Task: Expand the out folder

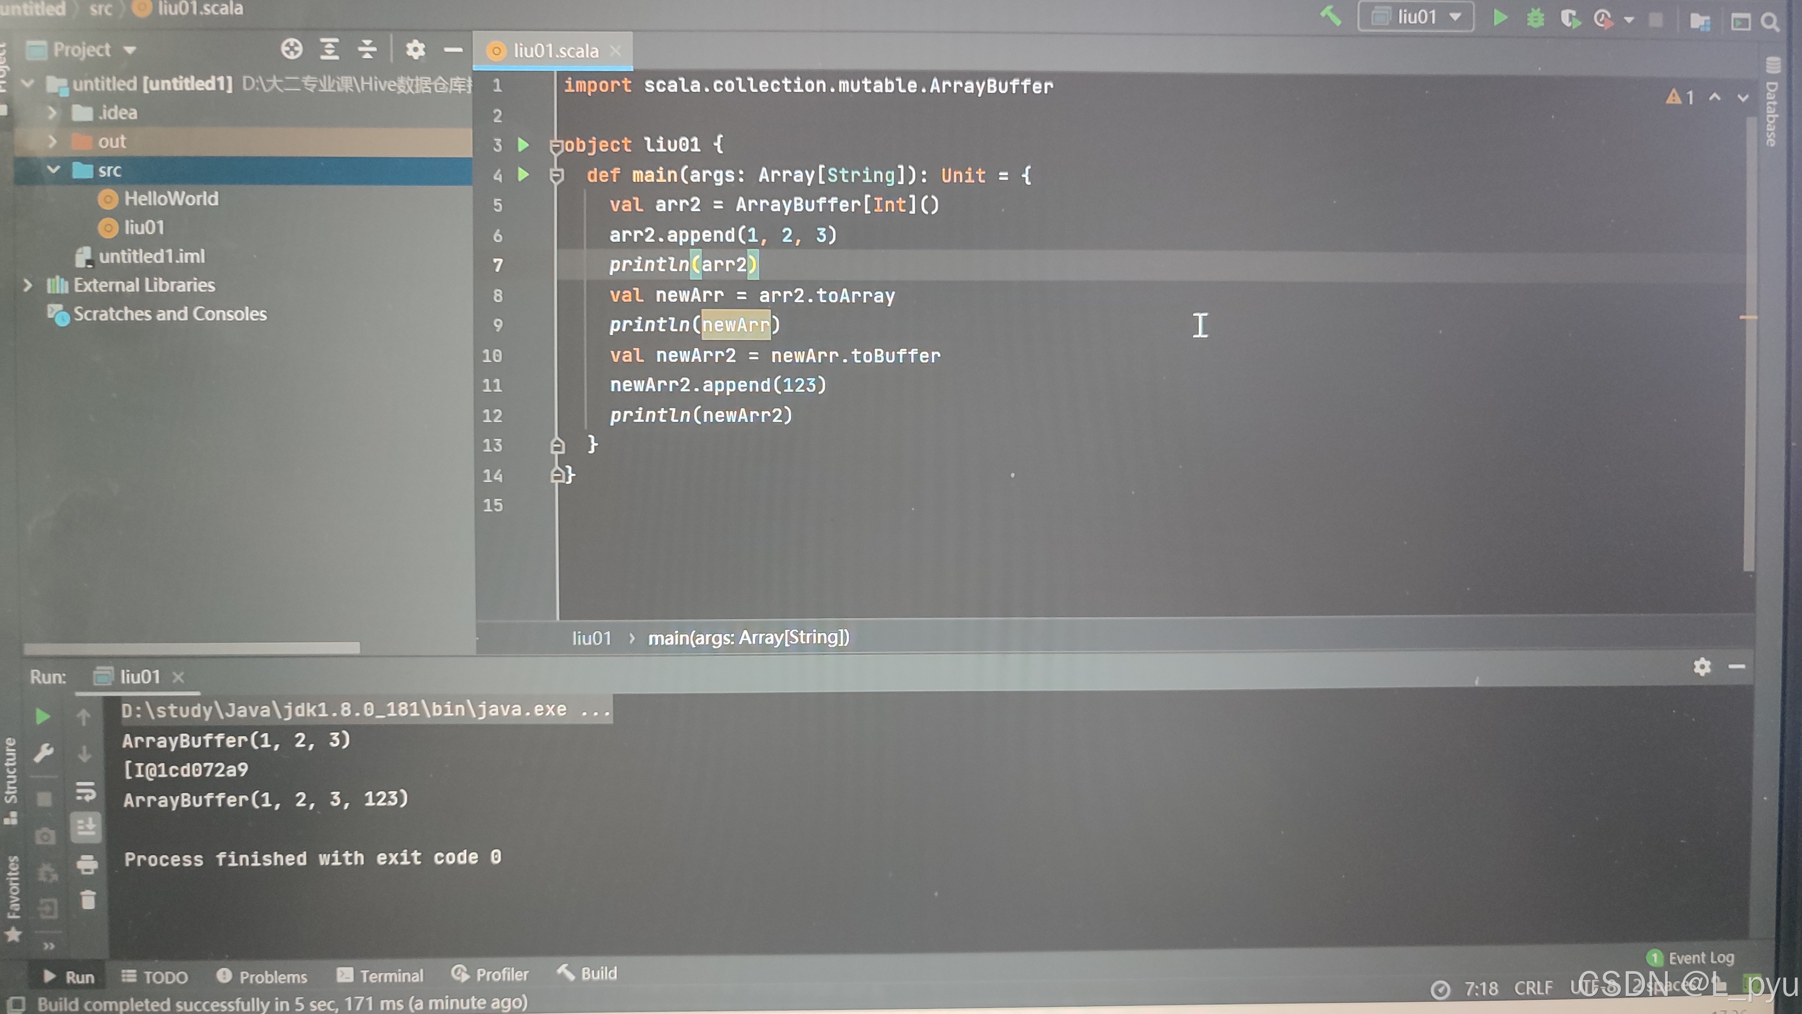Action: pos(52,141)
